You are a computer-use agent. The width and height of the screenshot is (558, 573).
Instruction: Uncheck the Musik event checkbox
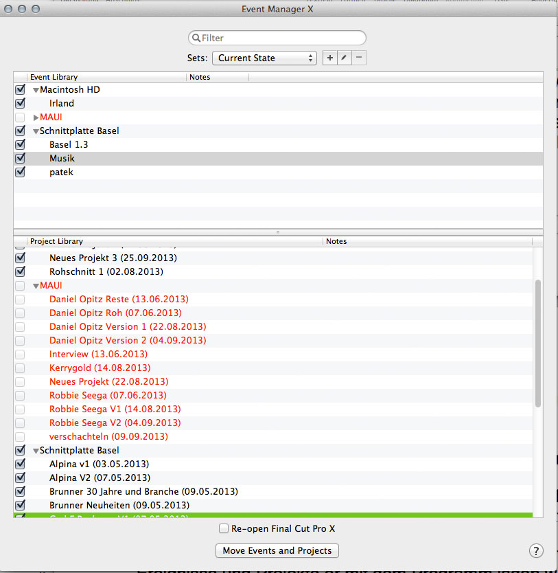[20, 159]
